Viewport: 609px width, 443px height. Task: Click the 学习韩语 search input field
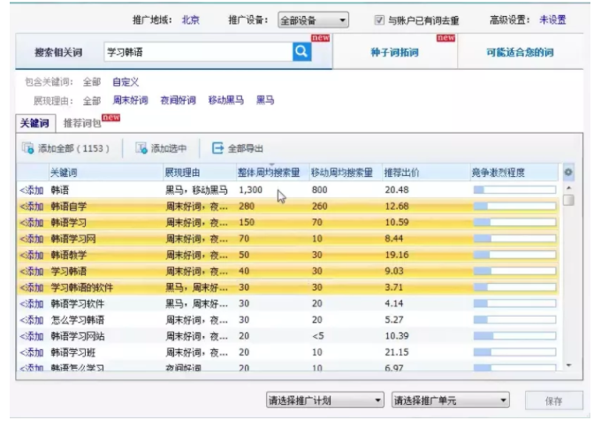point(198,51)
